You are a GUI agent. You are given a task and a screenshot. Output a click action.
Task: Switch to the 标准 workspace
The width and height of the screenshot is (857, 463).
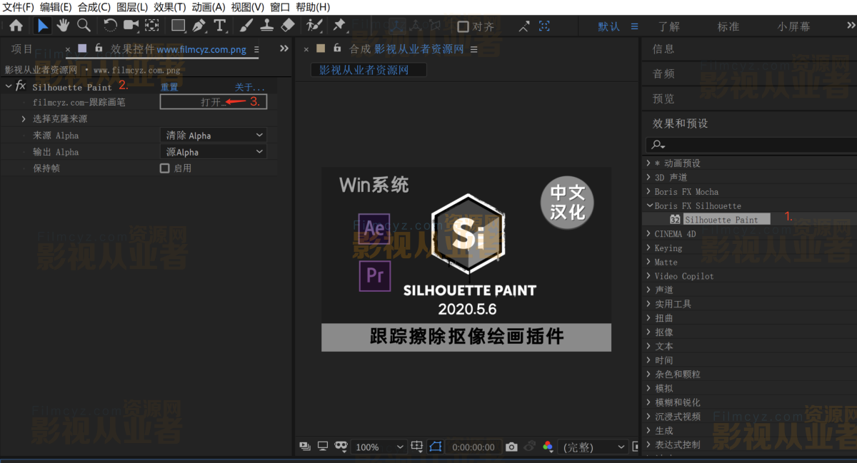point(728,26)
